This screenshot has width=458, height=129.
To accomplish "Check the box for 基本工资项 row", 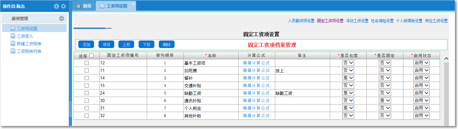I will pyautogui.click(x=86, y=63).
